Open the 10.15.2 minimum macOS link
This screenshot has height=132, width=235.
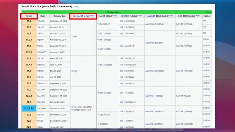[74, 71]
